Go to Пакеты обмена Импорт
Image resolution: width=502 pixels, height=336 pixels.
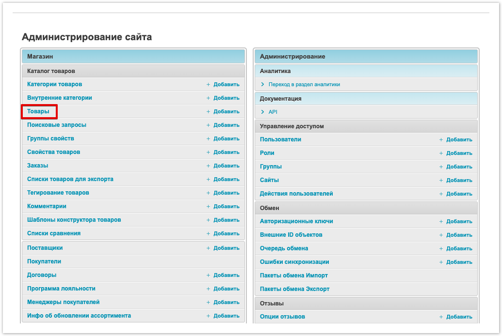coord(293,275)
